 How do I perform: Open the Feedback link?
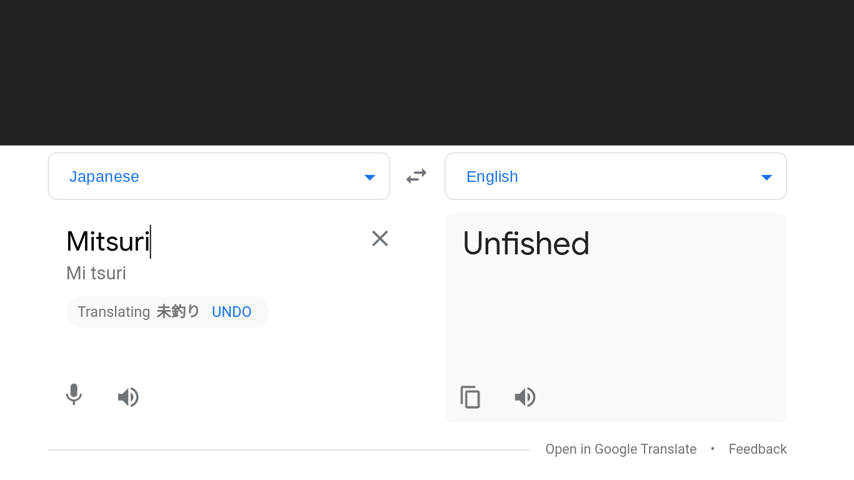pyautogui.click(x=758, y=449)
